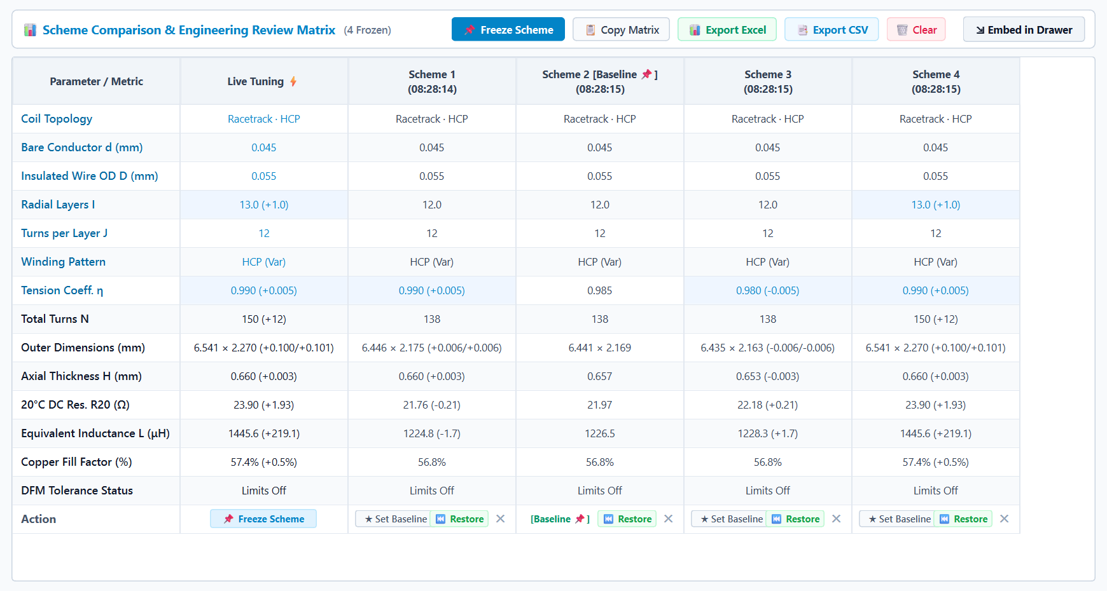
Task: Click the Baseline pin label in the Action row
Action: click(560, 519)
